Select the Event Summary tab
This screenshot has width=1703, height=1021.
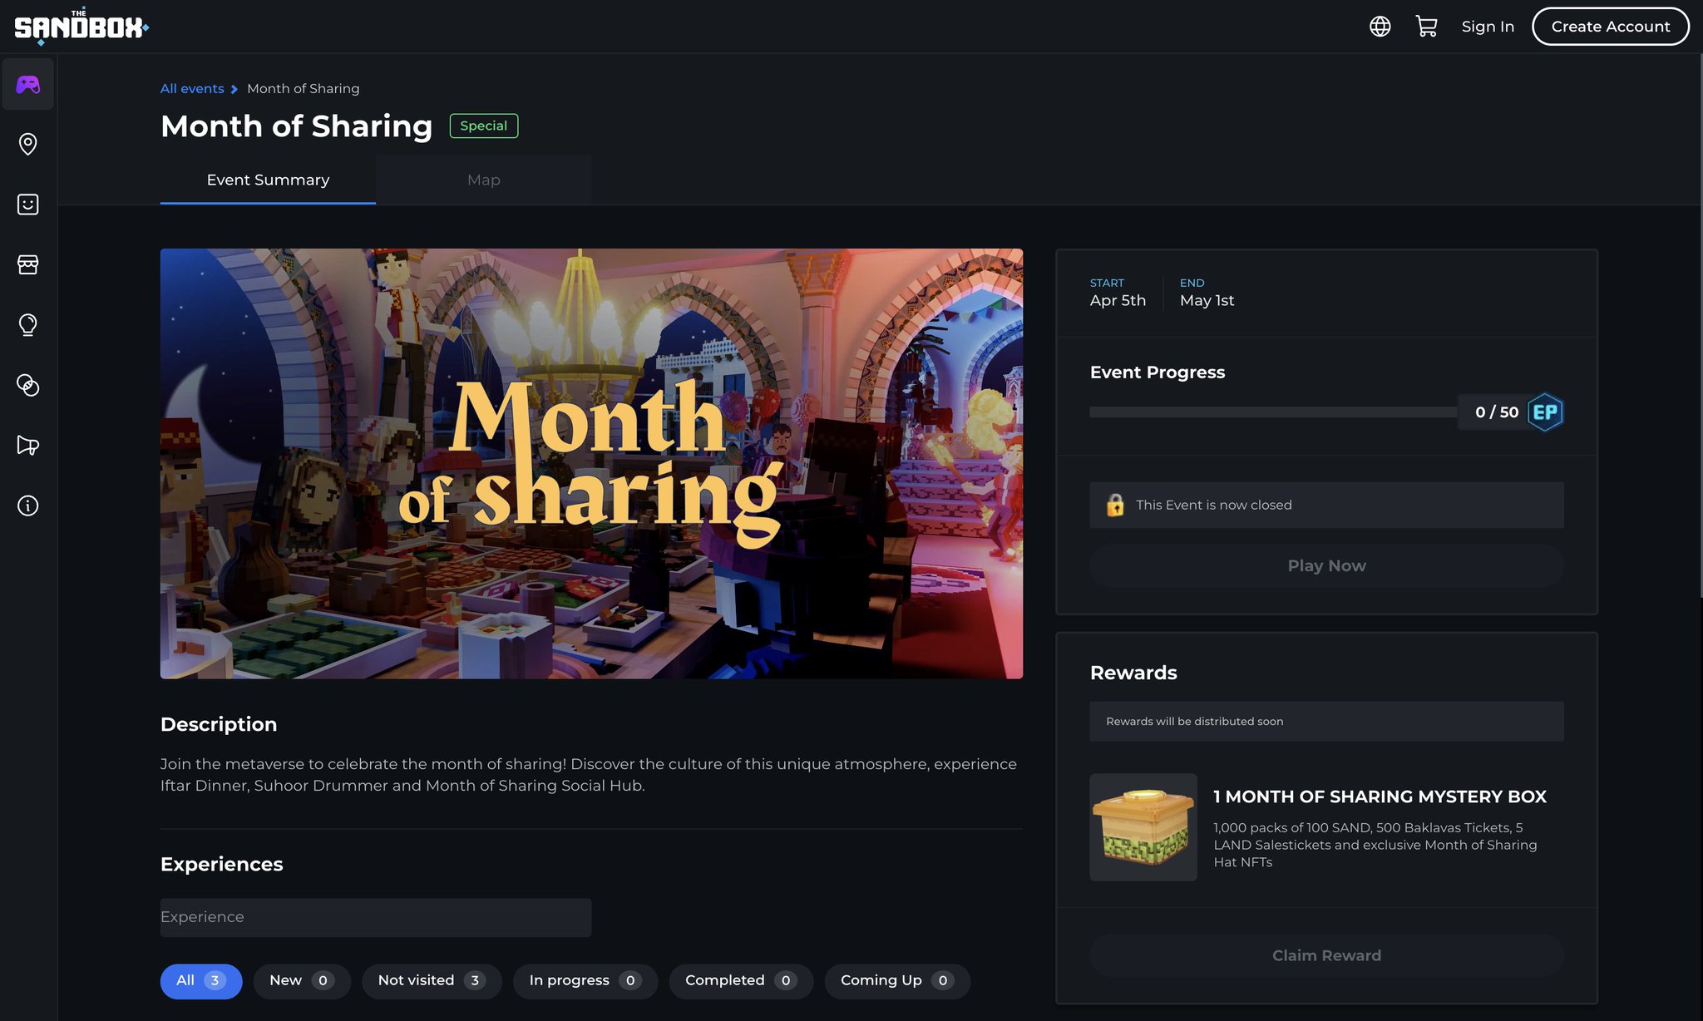[x=268, y=180]
